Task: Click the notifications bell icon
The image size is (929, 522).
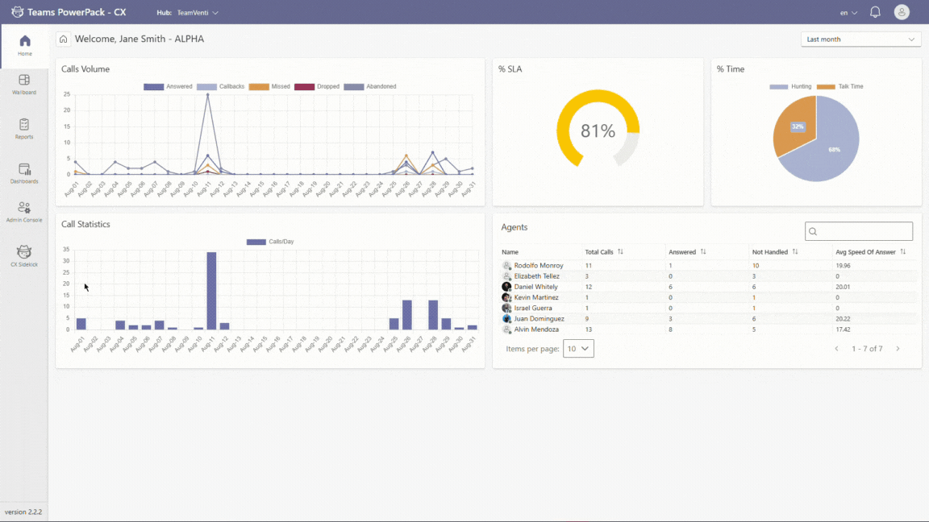Action: coord(875,12)
